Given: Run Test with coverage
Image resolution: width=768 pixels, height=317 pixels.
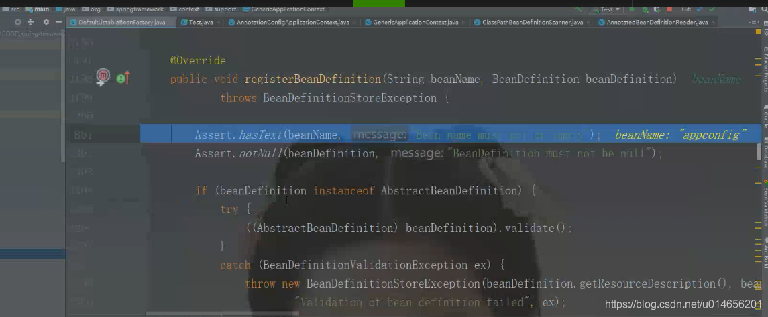Looking at the screenshot, I should (x=657, y=10).
